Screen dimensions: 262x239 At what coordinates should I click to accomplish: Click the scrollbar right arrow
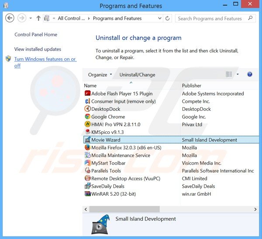click(255, 209)
